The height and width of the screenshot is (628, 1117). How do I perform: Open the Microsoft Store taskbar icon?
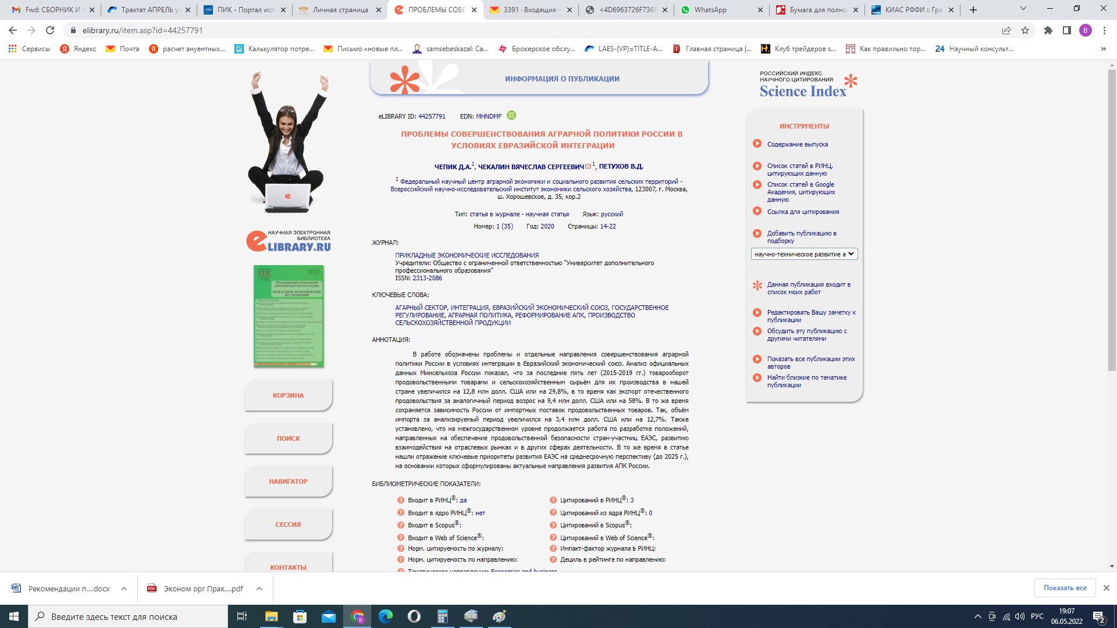(300, 616)
